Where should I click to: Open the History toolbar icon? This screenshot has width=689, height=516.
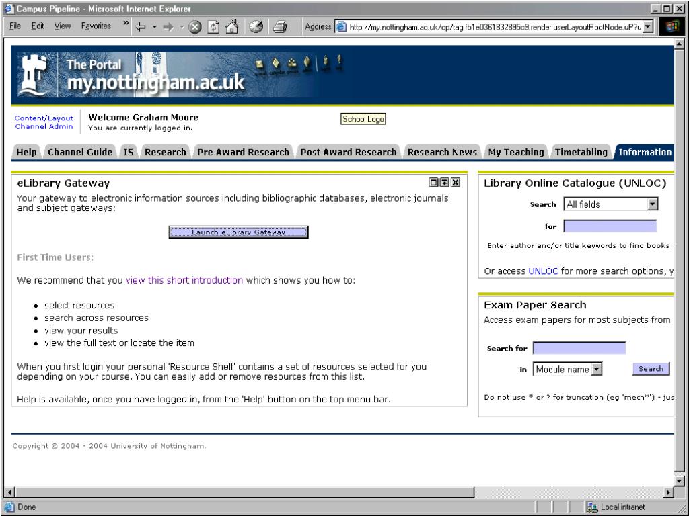tap(256, 27)
